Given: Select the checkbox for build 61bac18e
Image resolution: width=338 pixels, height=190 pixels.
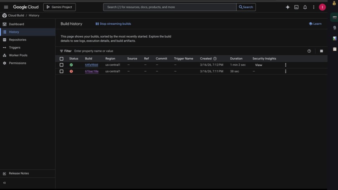Looking at the screenshot, I should point(61,71).
